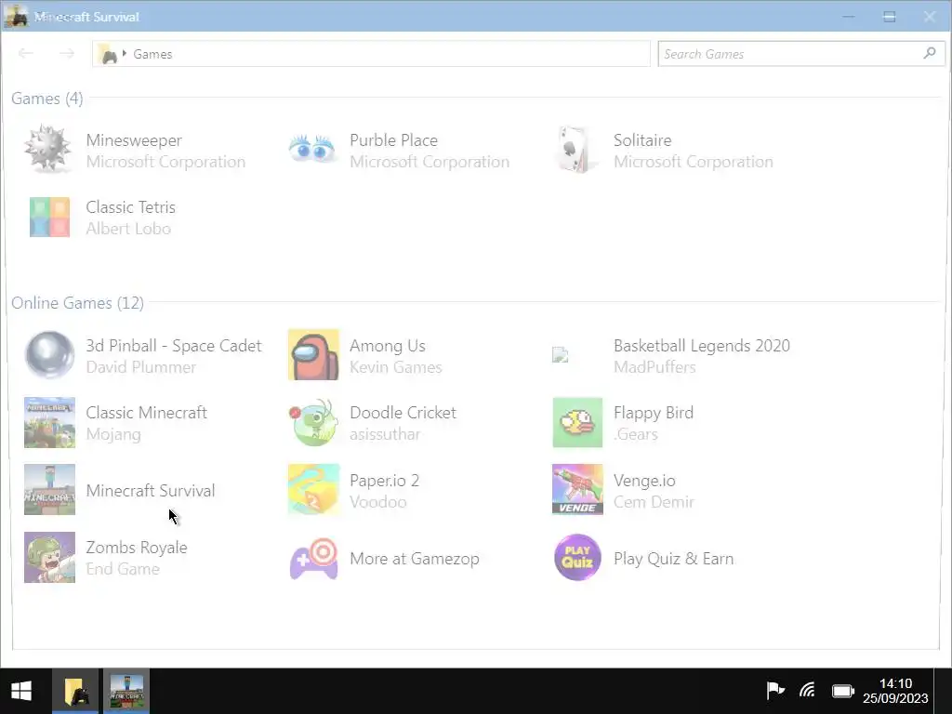This screenshot has width=952, height=714.
Task: Open the 3d Pinball silver ball icon
Action: pos(50,354)
